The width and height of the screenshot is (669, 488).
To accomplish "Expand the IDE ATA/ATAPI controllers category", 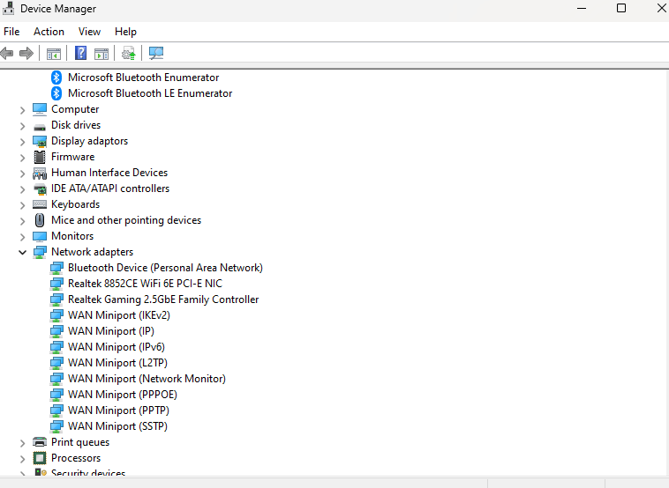I will point(22,189).
